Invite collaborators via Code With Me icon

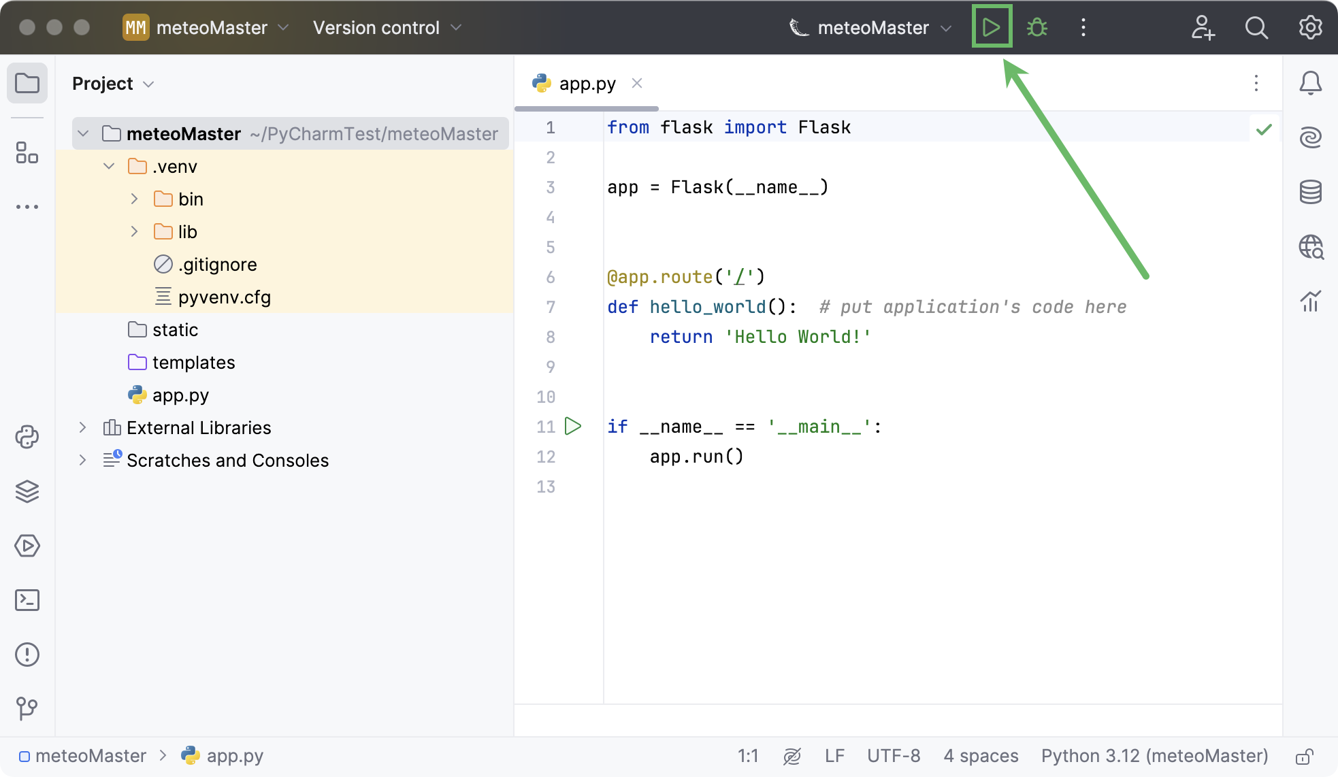1203,28
